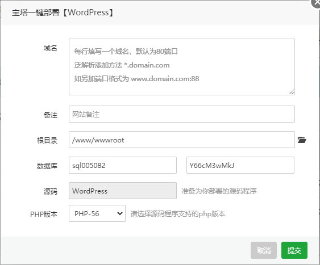Screen dimensions: 320x265
Task: Click the gray 取消 cancel button
Action: pyautogui.click(x=264, y=250)
